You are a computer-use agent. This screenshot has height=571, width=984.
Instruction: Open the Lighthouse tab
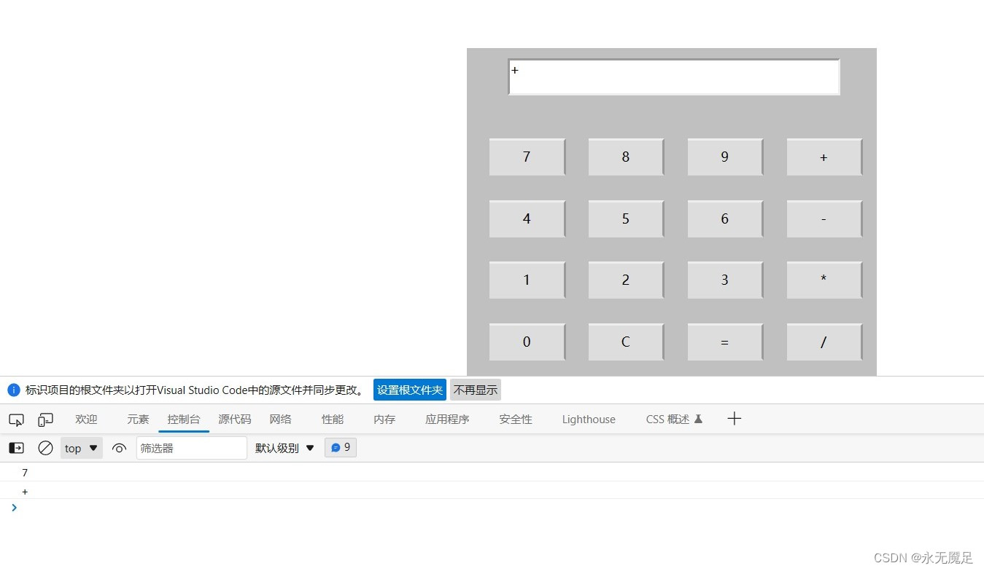tap(589, 420)
